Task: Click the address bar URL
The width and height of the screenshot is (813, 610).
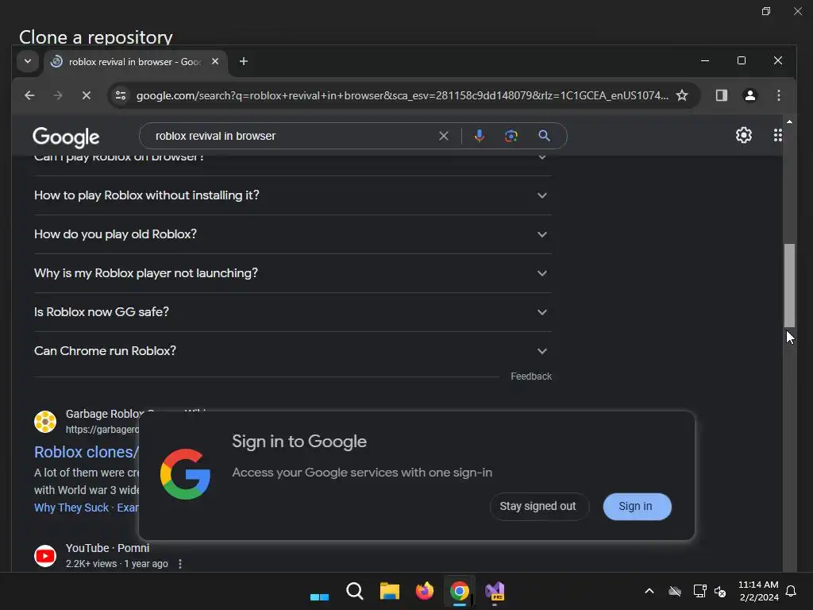Action: tap(402, 95)
